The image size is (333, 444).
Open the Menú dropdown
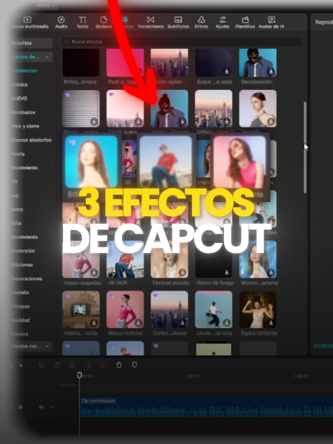point(45,5)
